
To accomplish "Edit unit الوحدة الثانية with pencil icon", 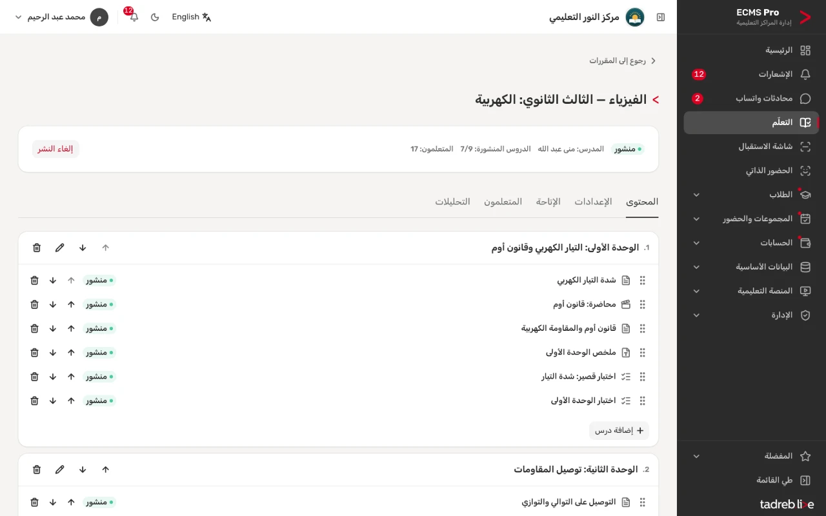I will click(x=60, y=470).
